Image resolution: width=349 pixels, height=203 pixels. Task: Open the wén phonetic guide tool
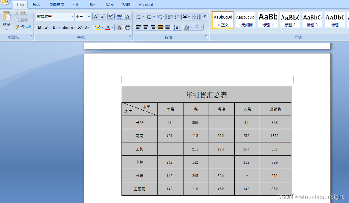[x=119, y=17]
